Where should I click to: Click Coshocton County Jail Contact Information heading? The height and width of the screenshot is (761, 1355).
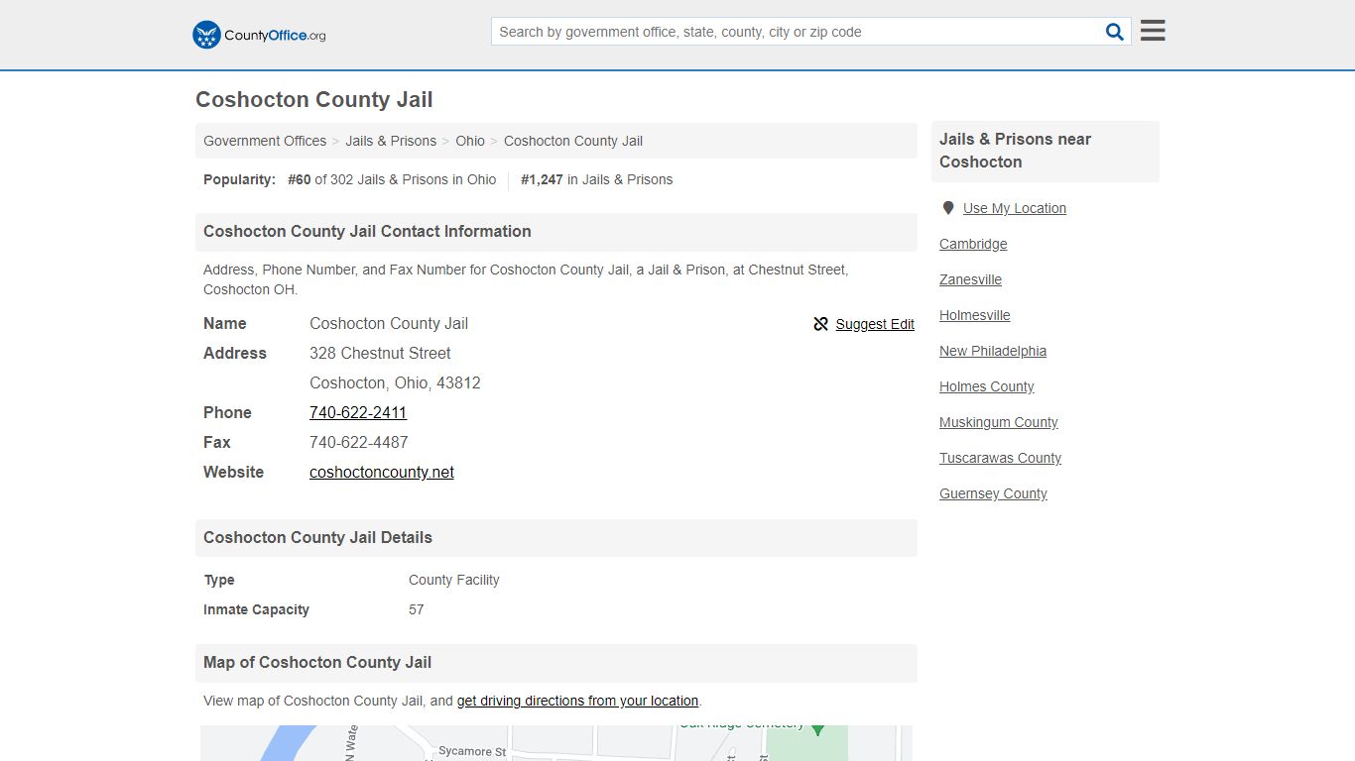coord(367,231)
